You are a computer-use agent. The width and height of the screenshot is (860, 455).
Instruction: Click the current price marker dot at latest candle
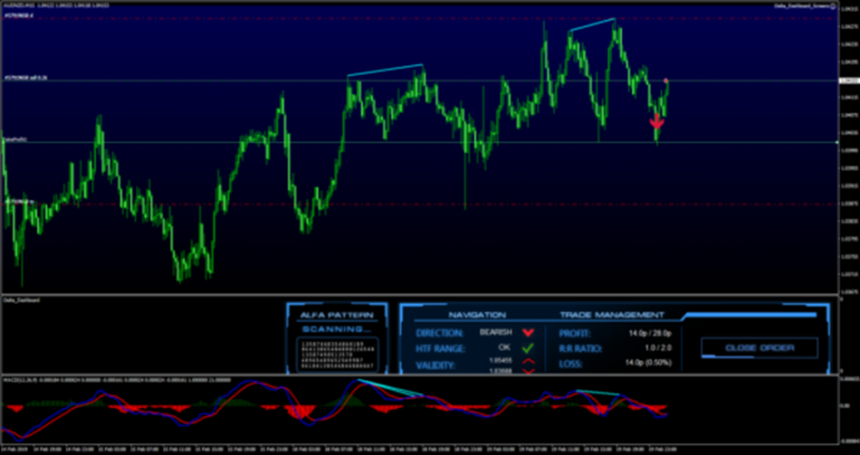pyautogui.click(x=666, y=81)
